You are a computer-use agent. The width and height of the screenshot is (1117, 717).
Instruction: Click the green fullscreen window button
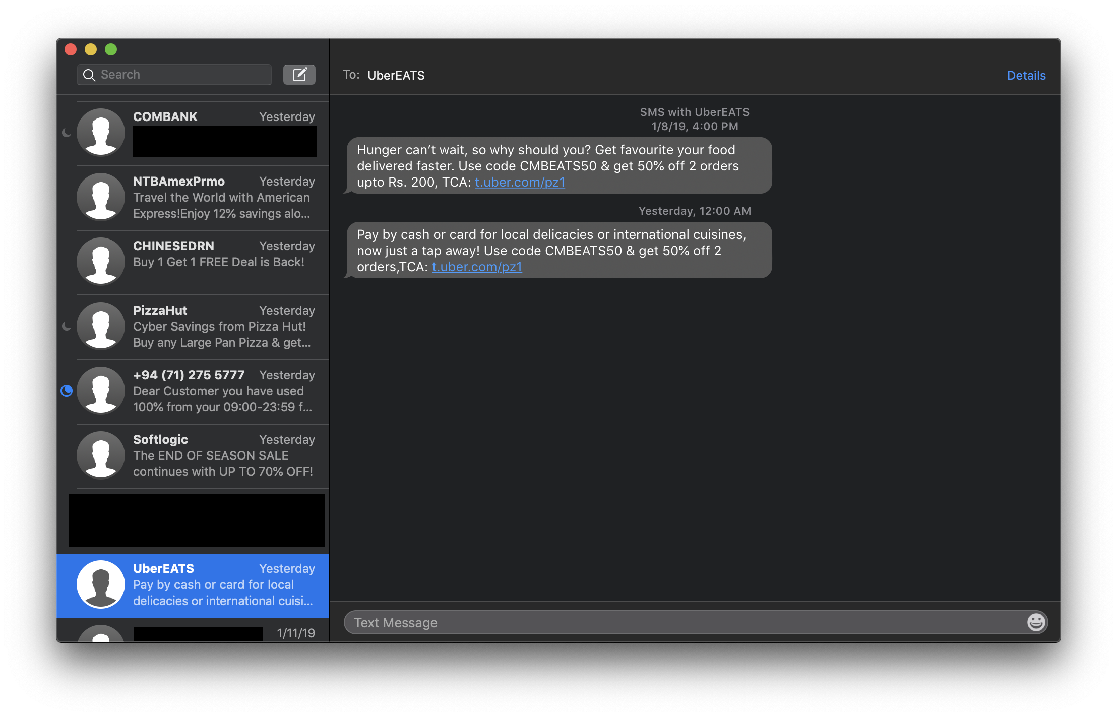pyautogui.click(x=111, y=49)
